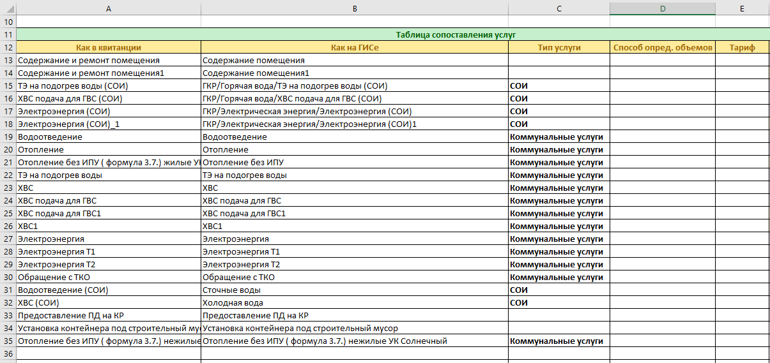The image size is (770, 363).
Task: Click the 'Как в квитанции' header cell
Action: 109,47
